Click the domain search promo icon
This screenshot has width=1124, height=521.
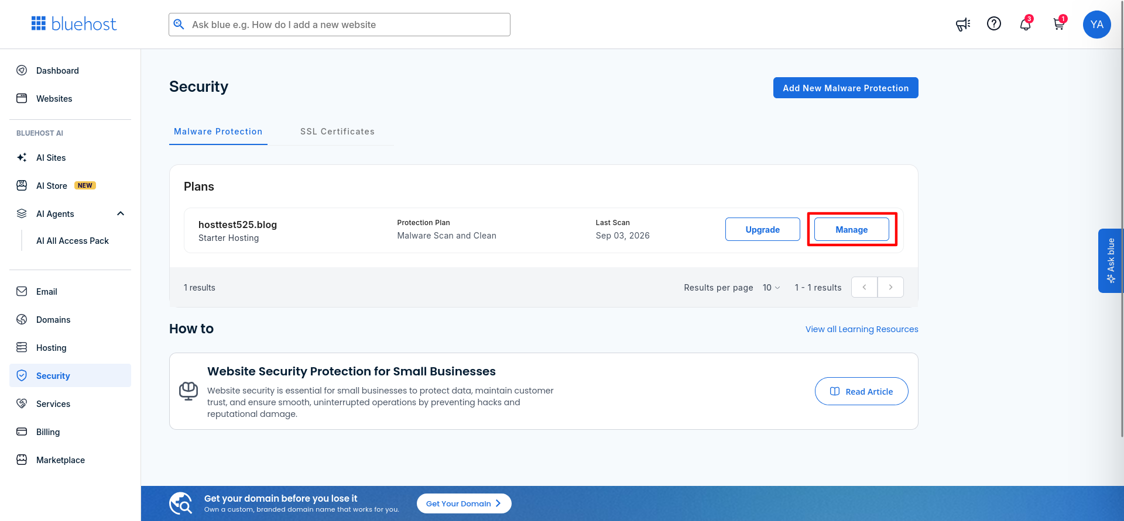coord(181,503)
